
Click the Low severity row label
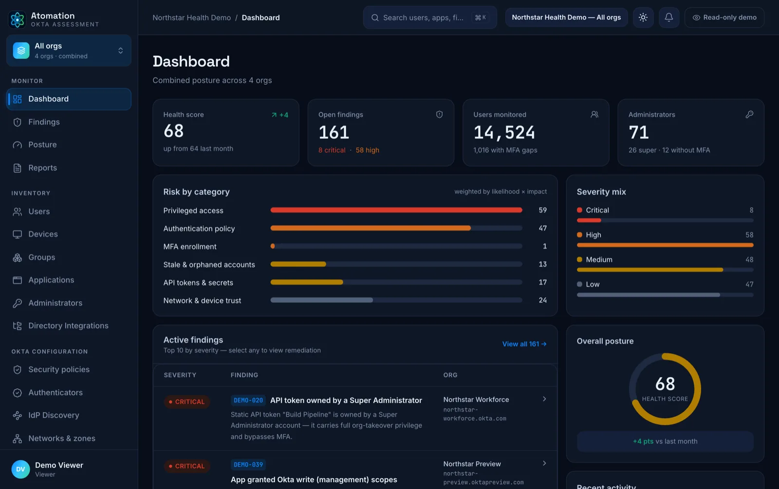tap(593, 285)
